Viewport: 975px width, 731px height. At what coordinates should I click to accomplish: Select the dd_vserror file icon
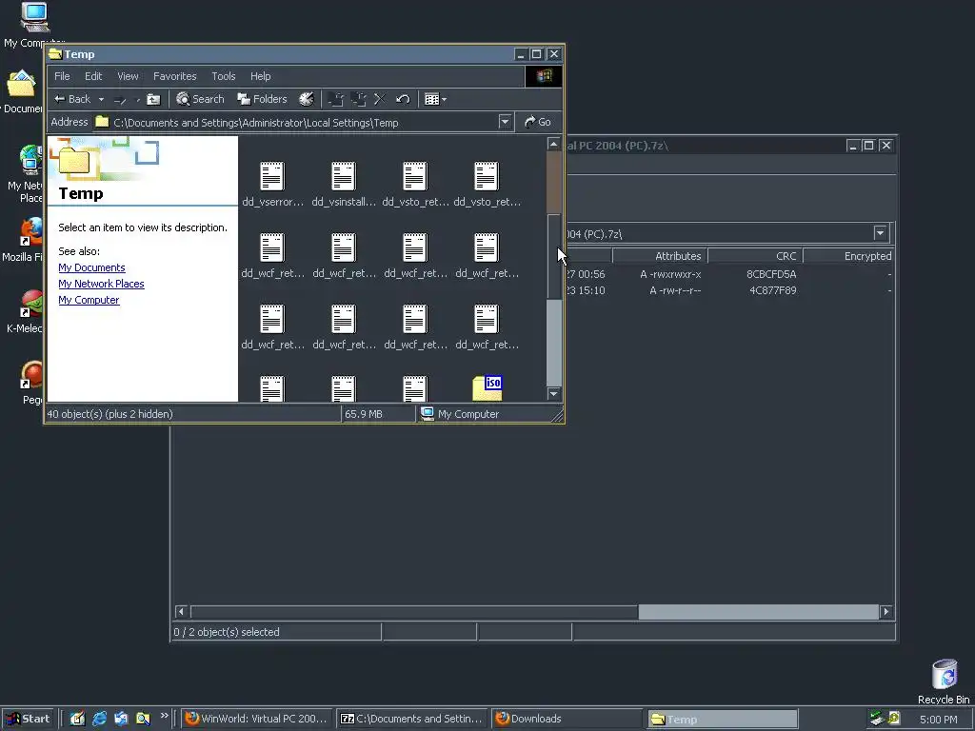pos(272,176)
